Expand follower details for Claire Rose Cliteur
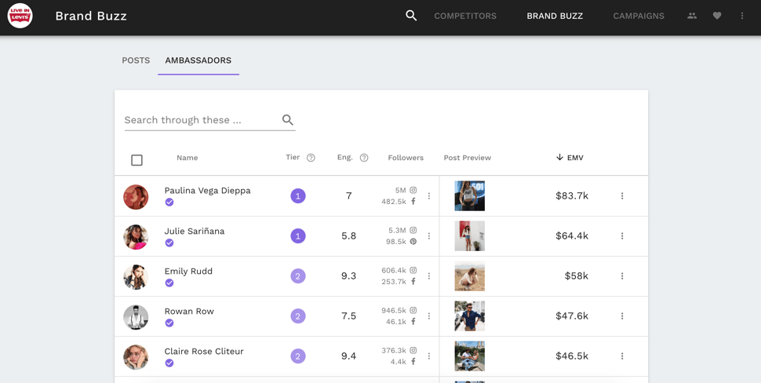Screen dimensions: 761x383 (429, 356)
